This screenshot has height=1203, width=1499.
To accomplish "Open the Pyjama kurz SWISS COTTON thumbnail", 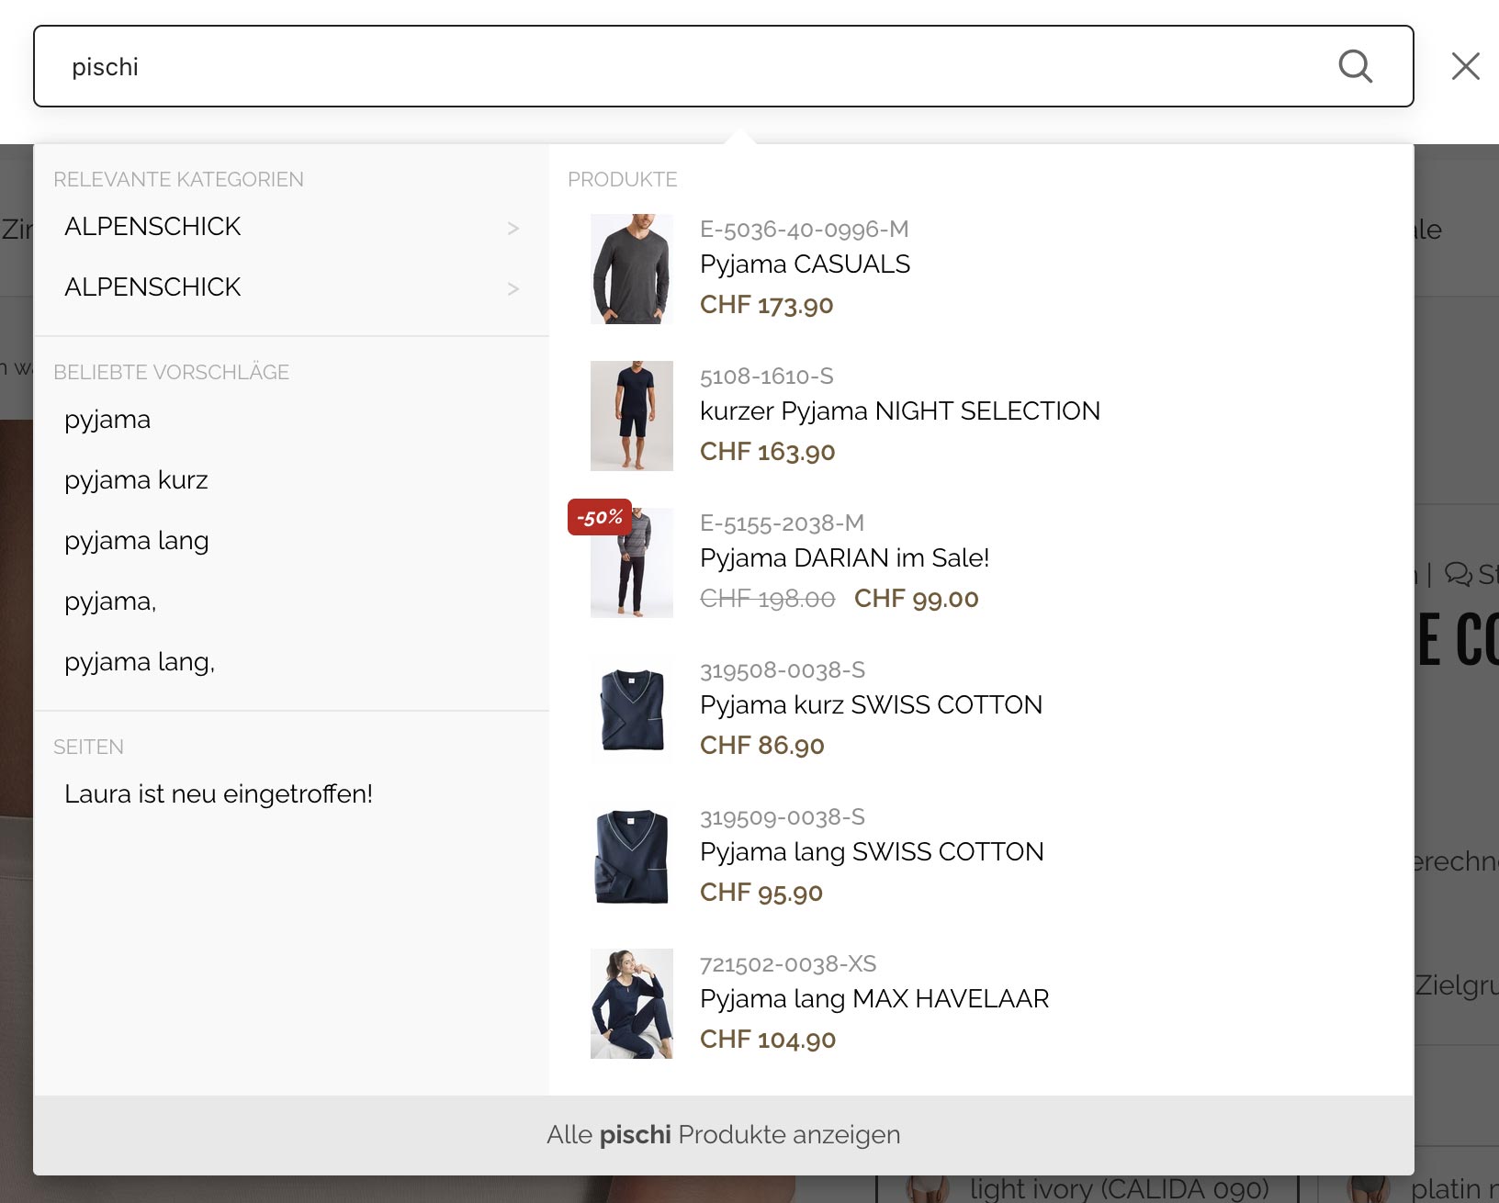I will (632, 710).
